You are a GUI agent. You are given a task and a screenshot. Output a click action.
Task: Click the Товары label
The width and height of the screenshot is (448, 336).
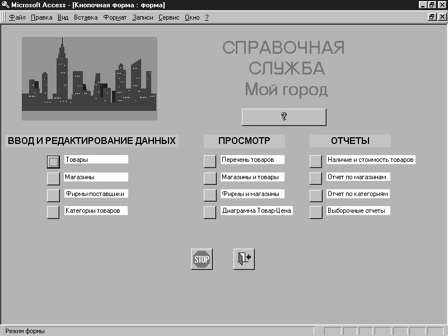point(96,160)
